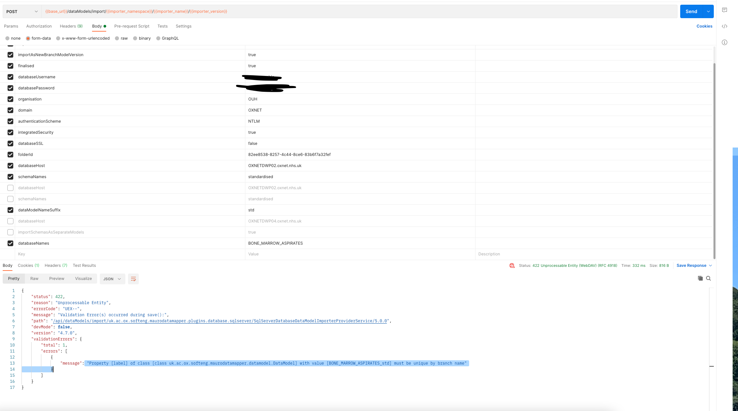Uncheck the finalised form-data row
This screenshot has height=411, width=738.
(10, 66)
